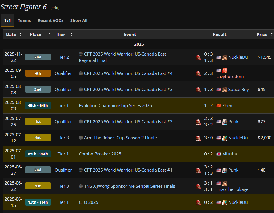Image resolution: width=274 pixels, height=213 pixels.
Task: Click globe icon beside US-Canada East #1
Action: tap(81, 170)
